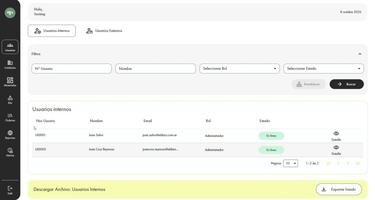Click the Restablecer button
The height and width of the screenshot is (200, 375).
308,84
